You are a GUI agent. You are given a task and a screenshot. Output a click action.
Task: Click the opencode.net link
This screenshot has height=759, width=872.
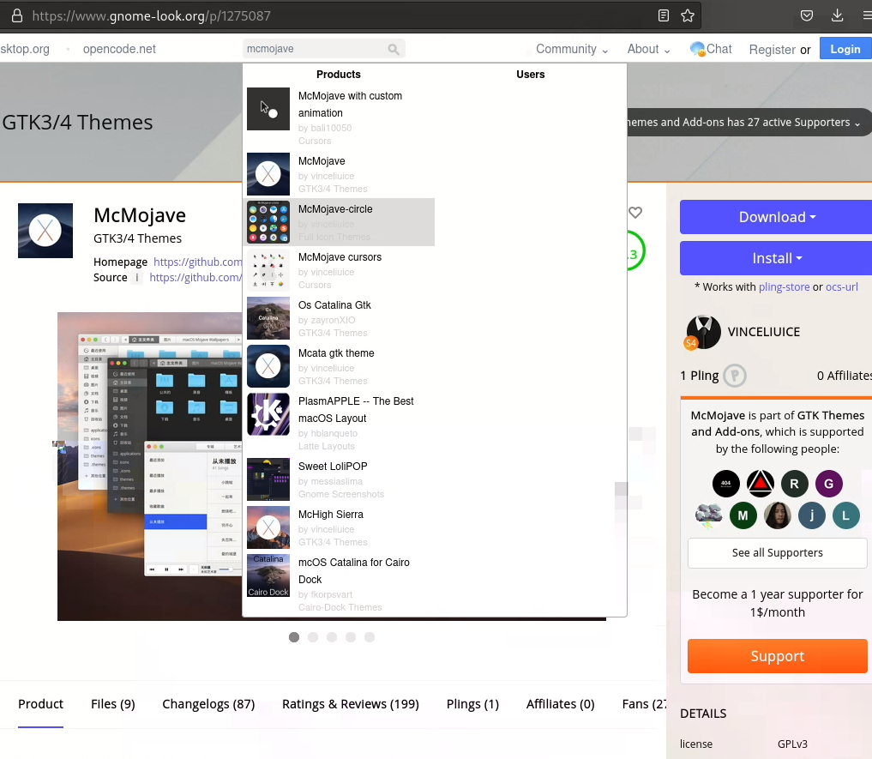tap(119, 49)
